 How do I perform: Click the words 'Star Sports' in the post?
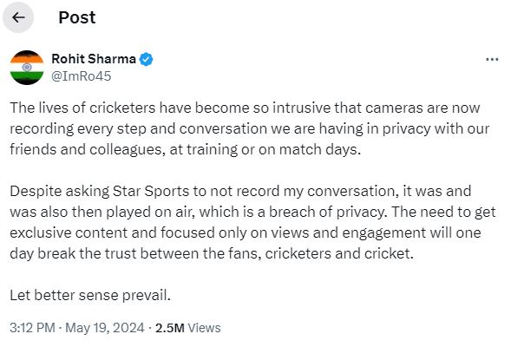point(151,191)
